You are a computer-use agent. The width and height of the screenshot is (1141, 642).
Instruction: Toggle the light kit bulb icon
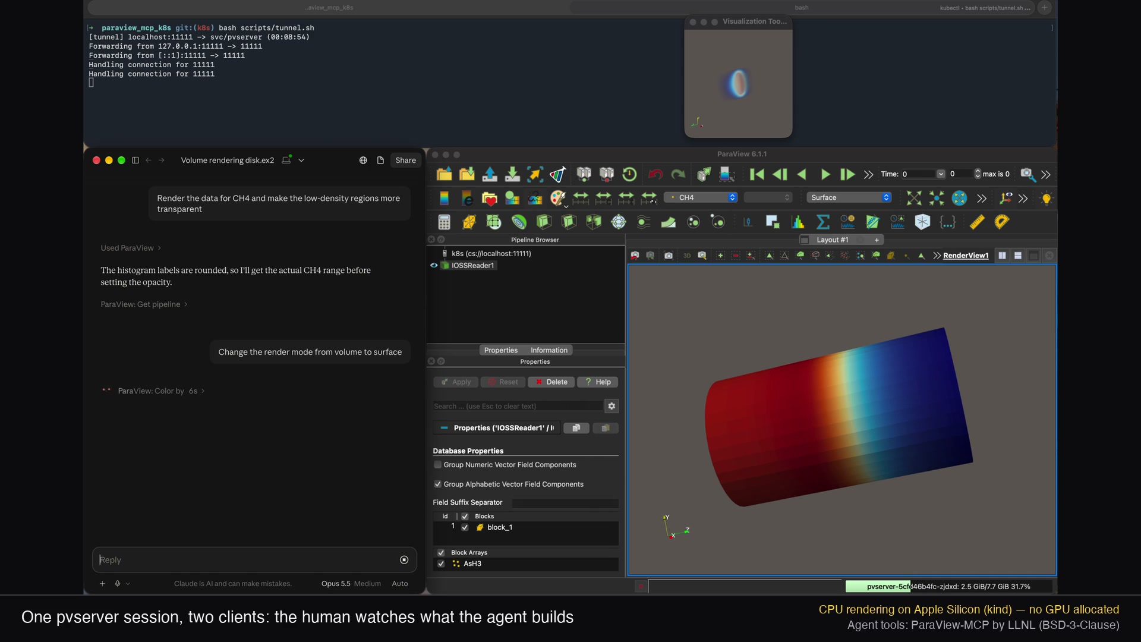coord(1047,198)
